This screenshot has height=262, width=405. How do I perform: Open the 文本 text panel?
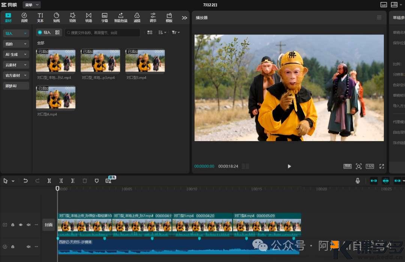[x=40, y=18]
